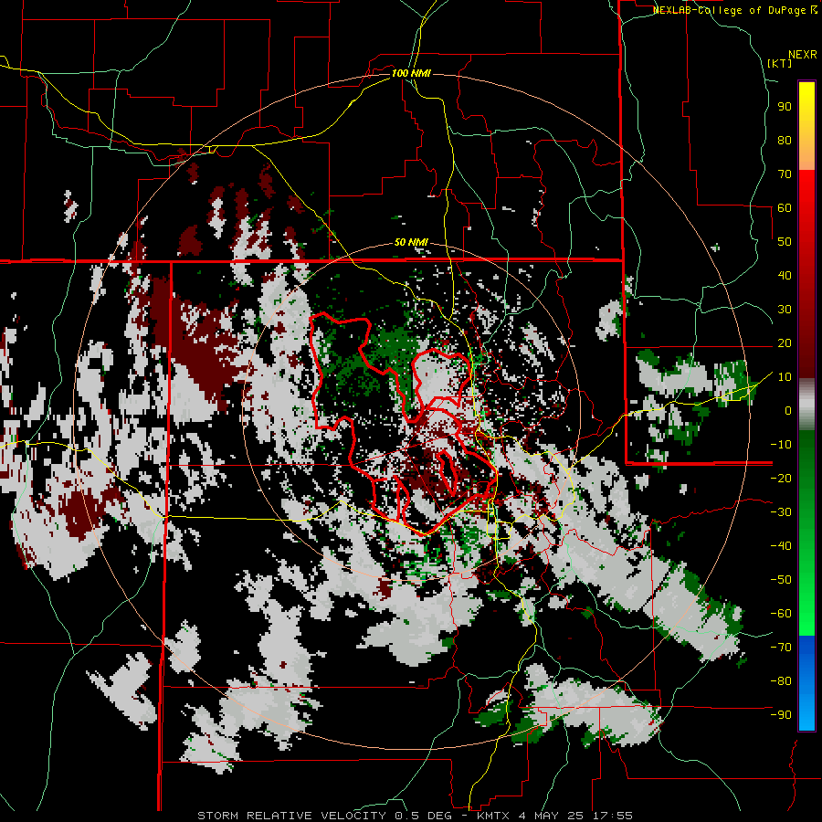Click the 90 value on velocity scale
The height and width of the screenshot is (822, 822).
point(785,107)
